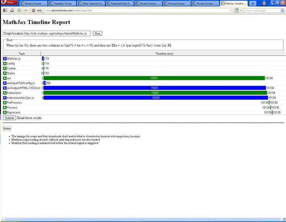Click the S icon beside MathJax.js
Screen dimensions: 286x222
(x=5, y=58)
